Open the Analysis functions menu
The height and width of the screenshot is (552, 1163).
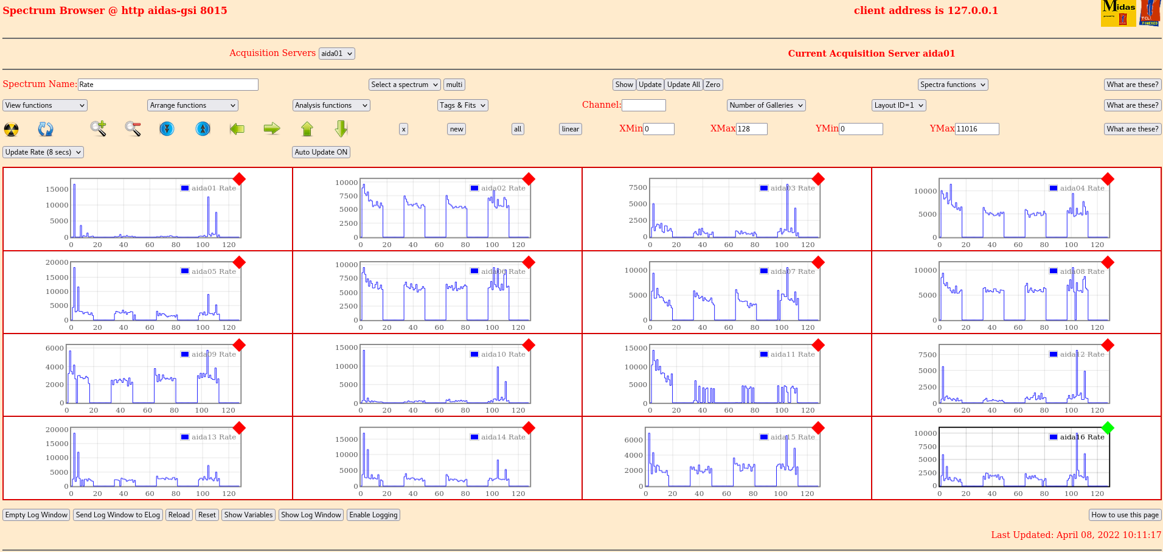click(x=331, y=105)
